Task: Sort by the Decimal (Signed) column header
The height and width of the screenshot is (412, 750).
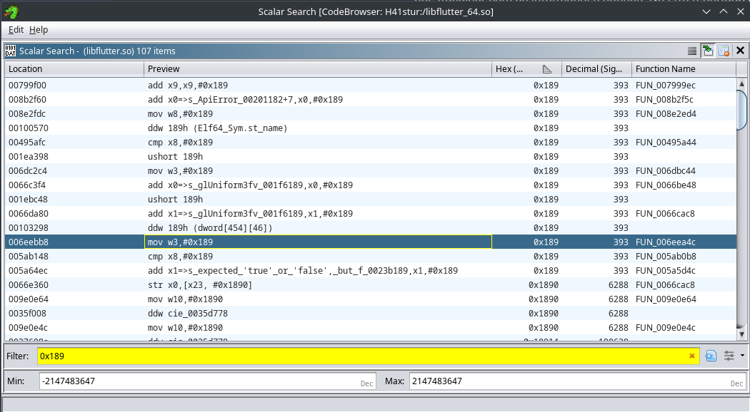Action: pos(596,69)
